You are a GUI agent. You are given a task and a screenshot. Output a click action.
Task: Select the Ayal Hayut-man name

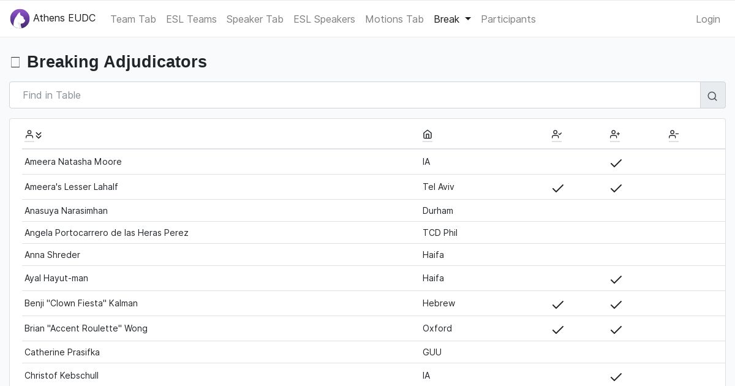56,278
